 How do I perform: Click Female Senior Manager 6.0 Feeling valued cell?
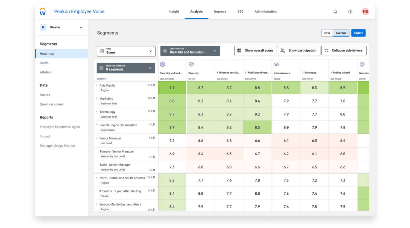[343, 154]
